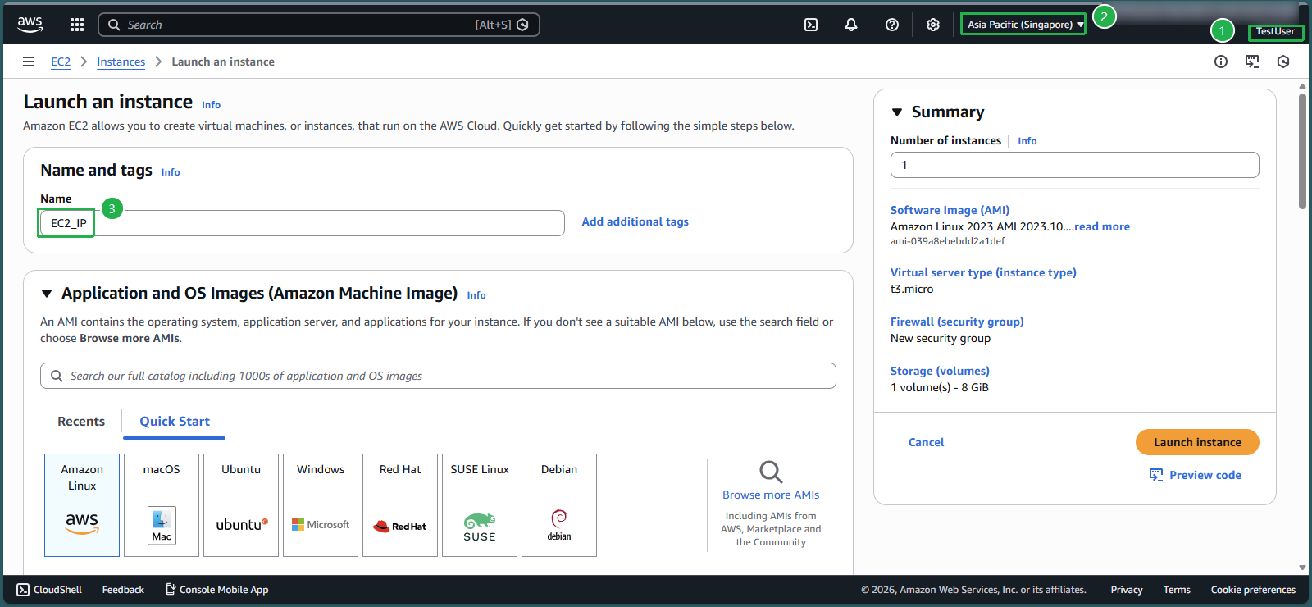Select the SUSE Linux AMI tile
The width and height of the screenshot is (1312, 607).
click(480, 505)
